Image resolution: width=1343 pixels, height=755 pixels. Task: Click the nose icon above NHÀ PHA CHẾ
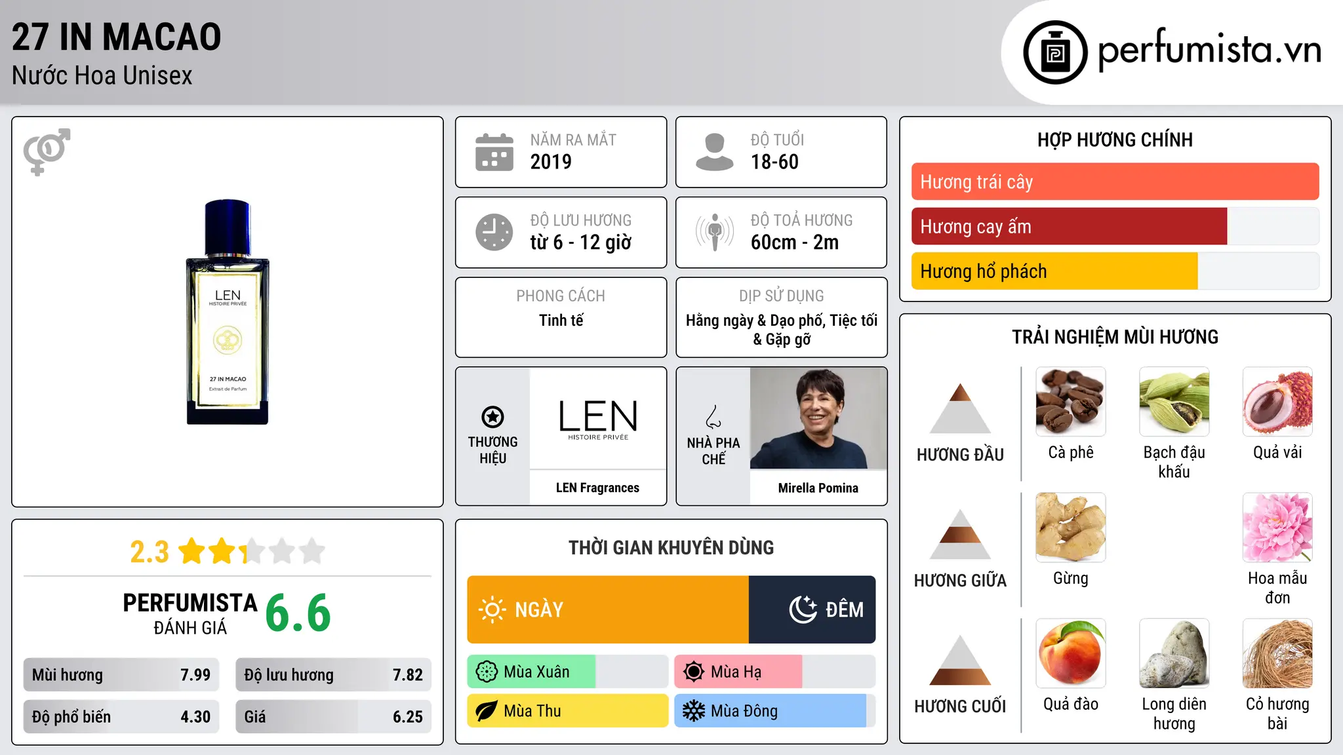pyautogui.click(x=713, y=417)
